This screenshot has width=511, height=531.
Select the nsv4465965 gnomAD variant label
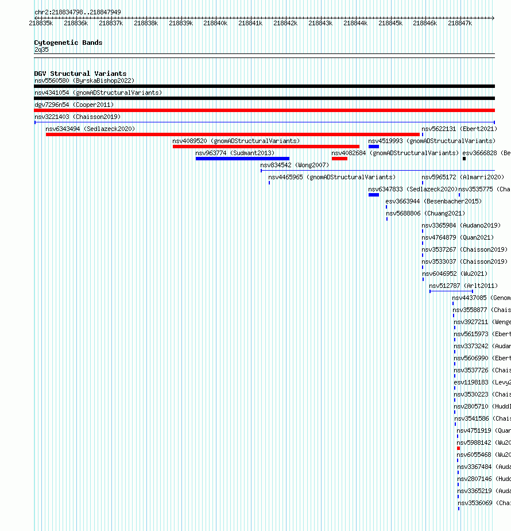[x=332, y=177]
